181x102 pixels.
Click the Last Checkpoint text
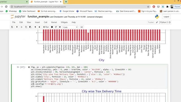coord(68,17)
